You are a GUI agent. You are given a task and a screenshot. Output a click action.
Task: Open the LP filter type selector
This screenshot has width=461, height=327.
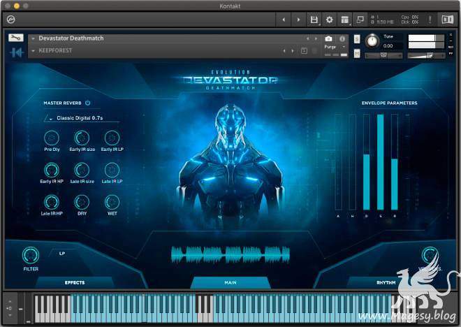pos(62,254)
